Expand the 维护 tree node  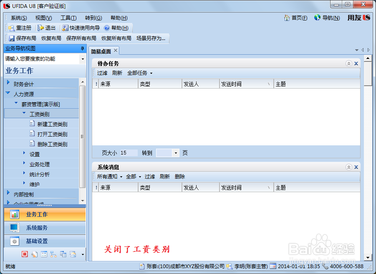pos(24,183)
